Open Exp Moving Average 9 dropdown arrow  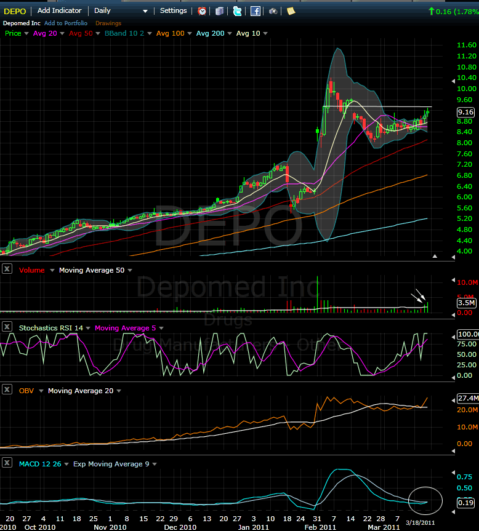[x=155, y=464]
